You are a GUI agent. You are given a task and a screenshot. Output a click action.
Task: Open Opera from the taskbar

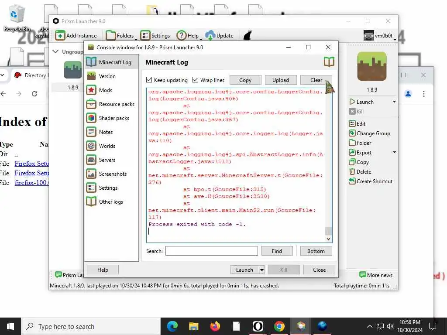pyautogui.click(x=258, y=326)
